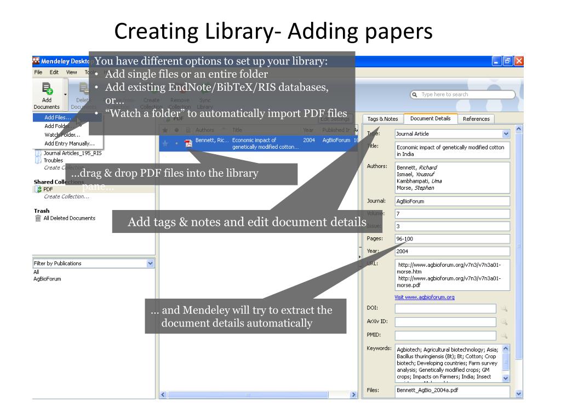Click the Bennett_AgBio_2004a.pdf files field
Screen dimensions: 561x420
(452, 390)
